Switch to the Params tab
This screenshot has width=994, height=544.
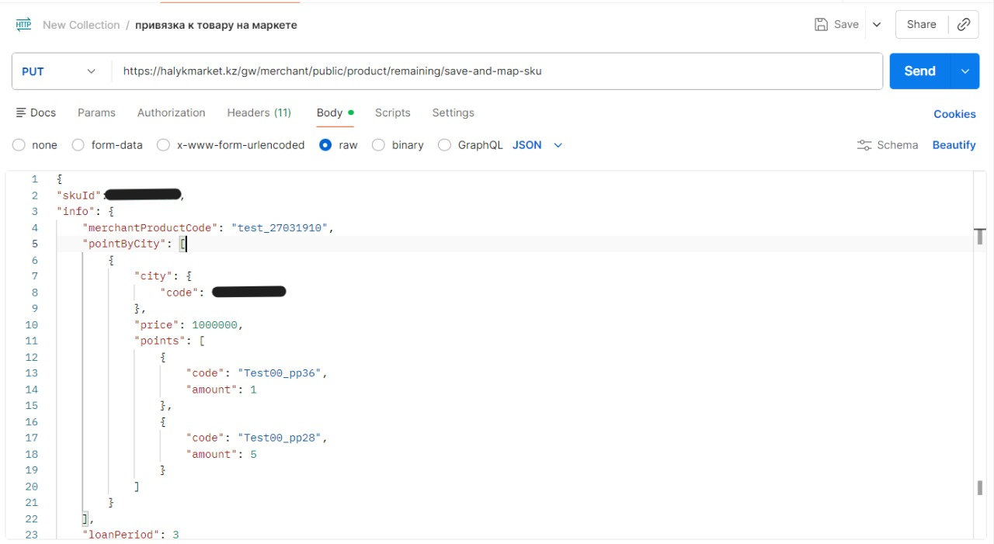coord(96,113)
